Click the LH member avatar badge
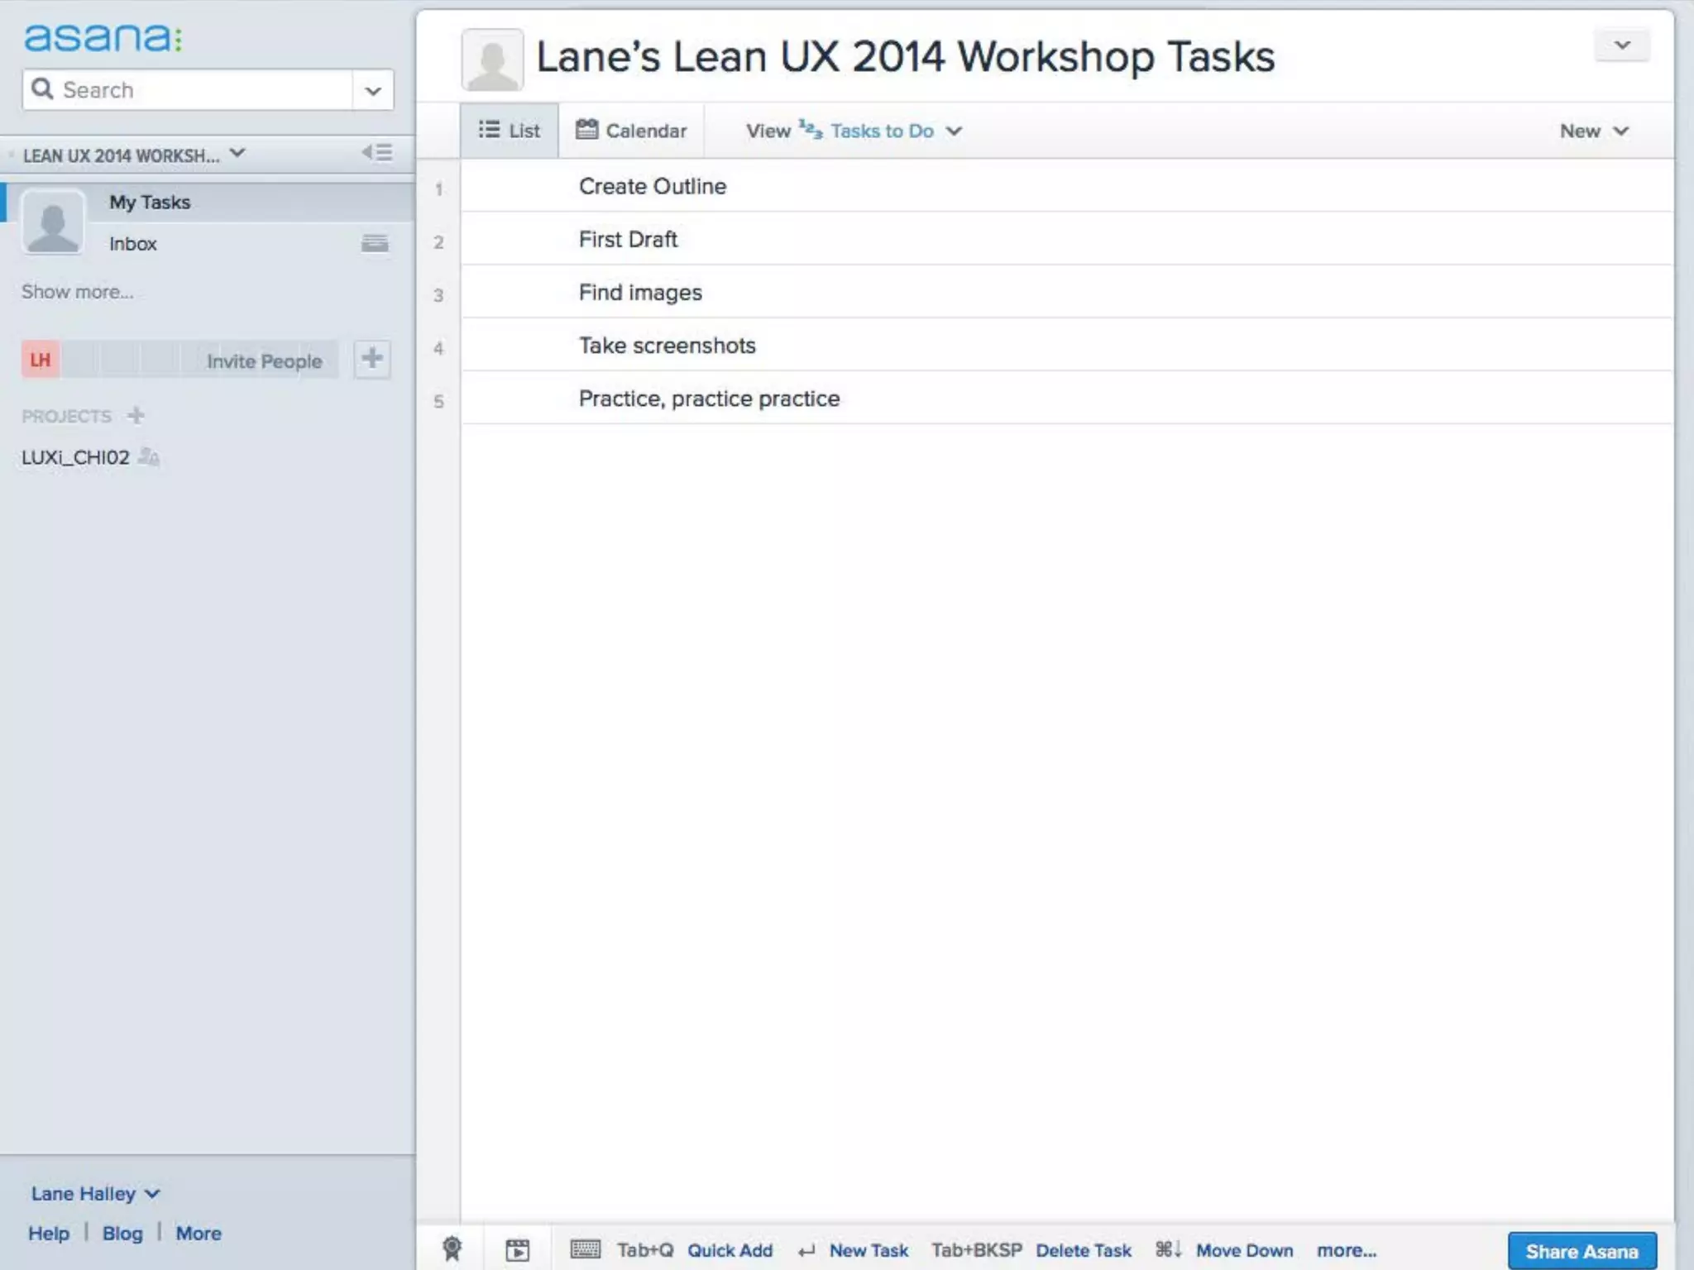 click(x=41, y=360)
